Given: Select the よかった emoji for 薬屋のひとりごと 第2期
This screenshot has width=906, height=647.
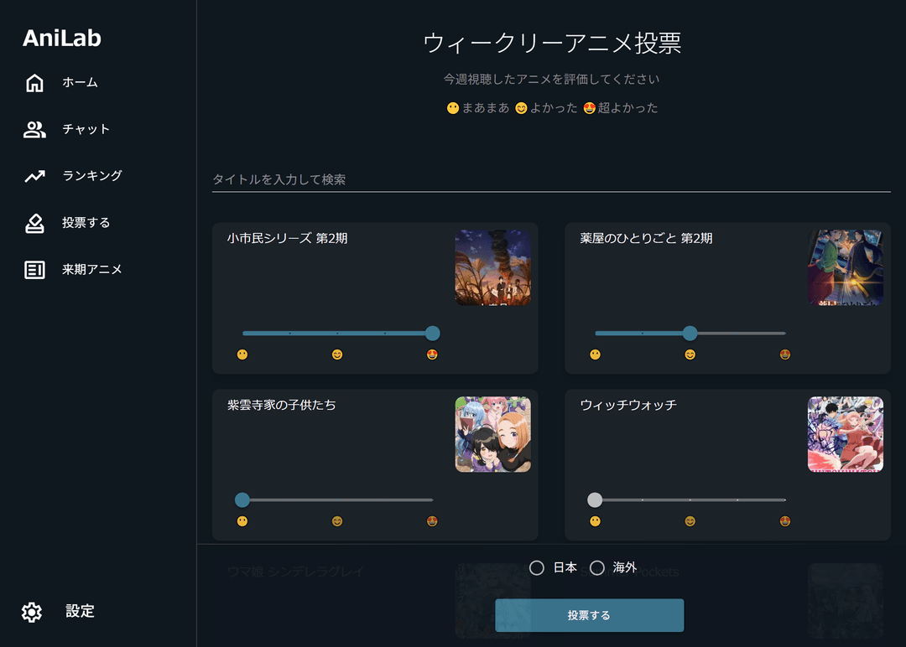Looking at the screenshot, I should [690, 355].
